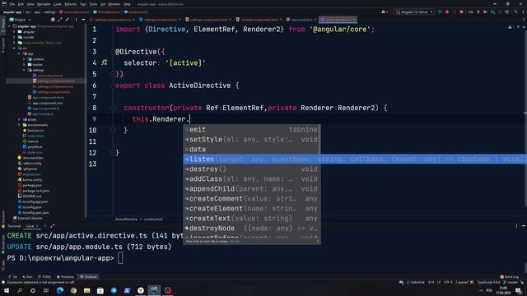Open File Explorer from the taskbar
This screenshot has width=527, height=296.
87,290
